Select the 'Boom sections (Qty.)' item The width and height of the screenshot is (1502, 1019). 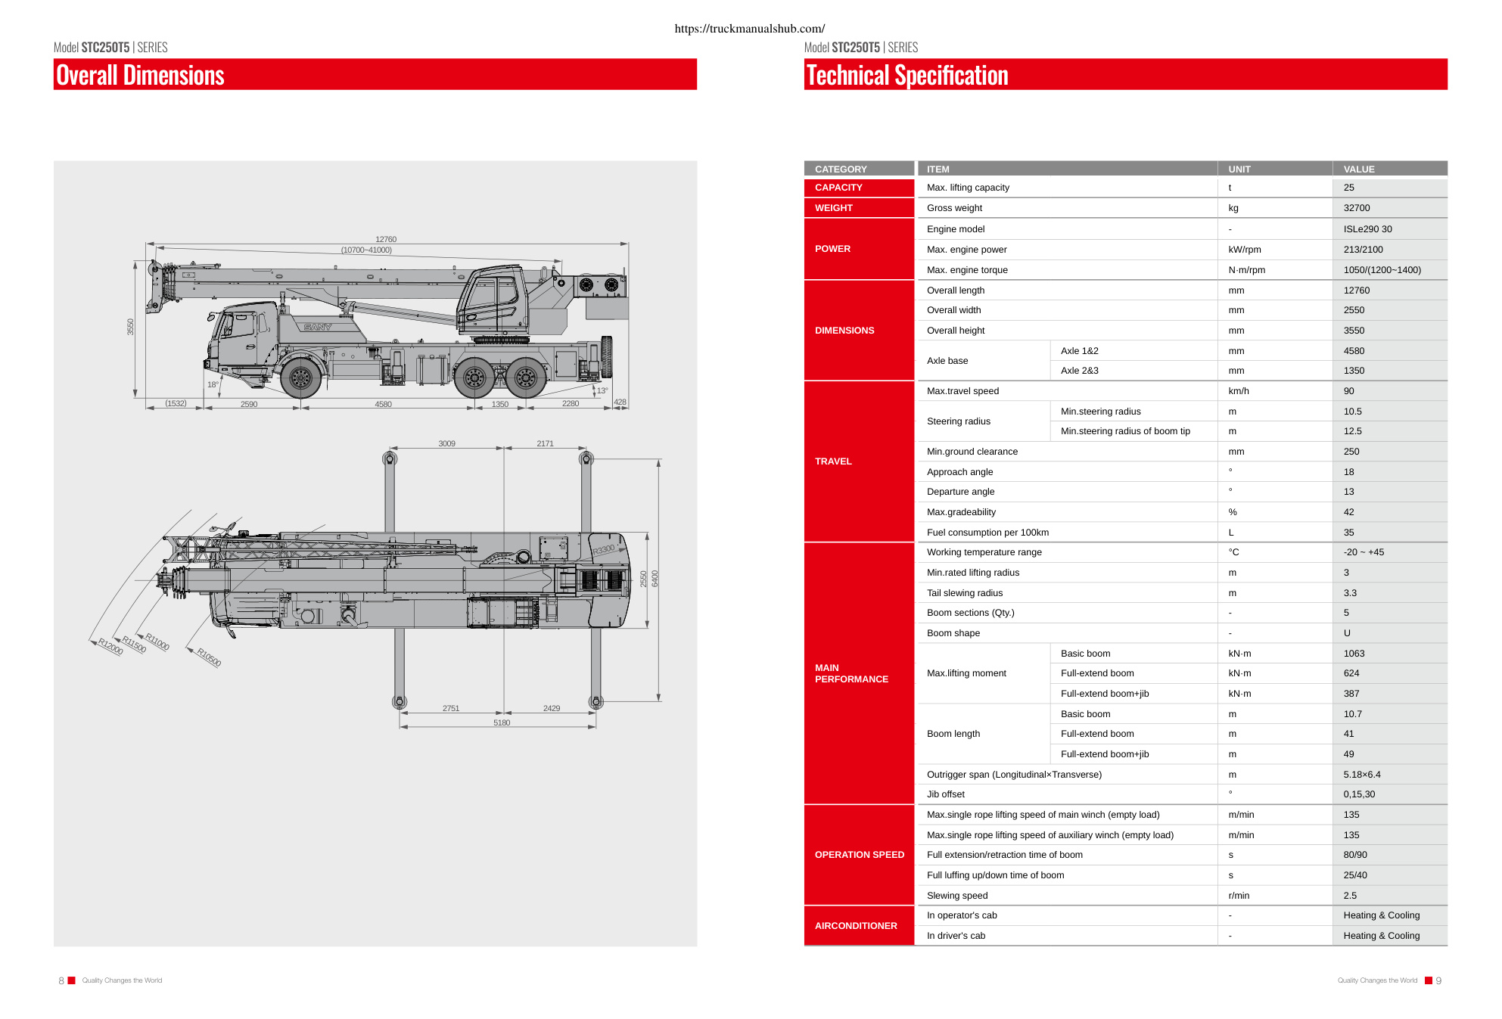tap(970, 613)
